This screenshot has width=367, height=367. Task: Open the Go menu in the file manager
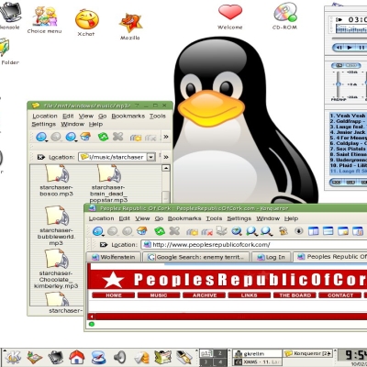click(102, 116)
